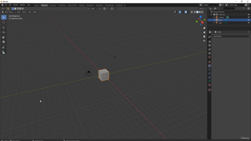Toggle camera view icon in viewport
Image resolution: width=251 pixels, height=141 pixels.
click(204, 36)
